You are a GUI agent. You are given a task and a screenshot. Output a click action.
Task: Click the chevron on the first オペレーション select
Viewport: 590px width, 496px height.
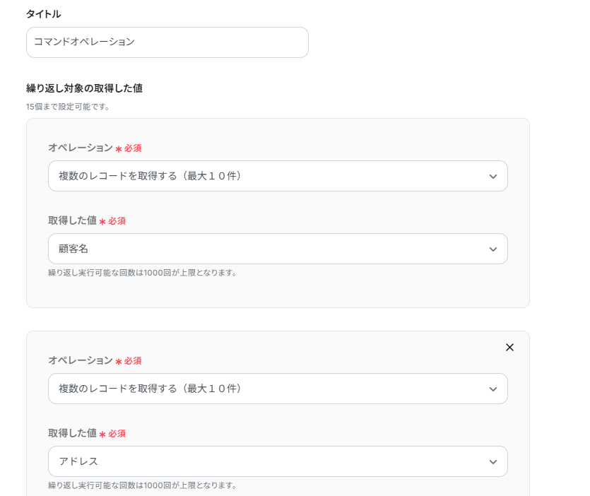pos(493,177)
